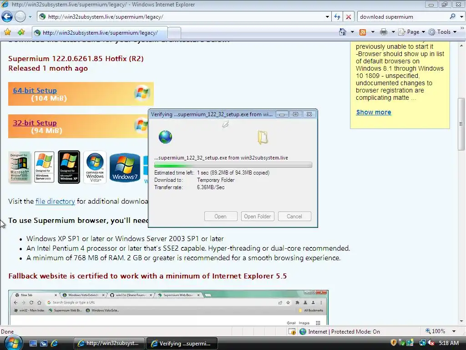The width and height of the screenshot is (466, 350).
Task: Open the Windows Start orb
Action: coord(14,343)
